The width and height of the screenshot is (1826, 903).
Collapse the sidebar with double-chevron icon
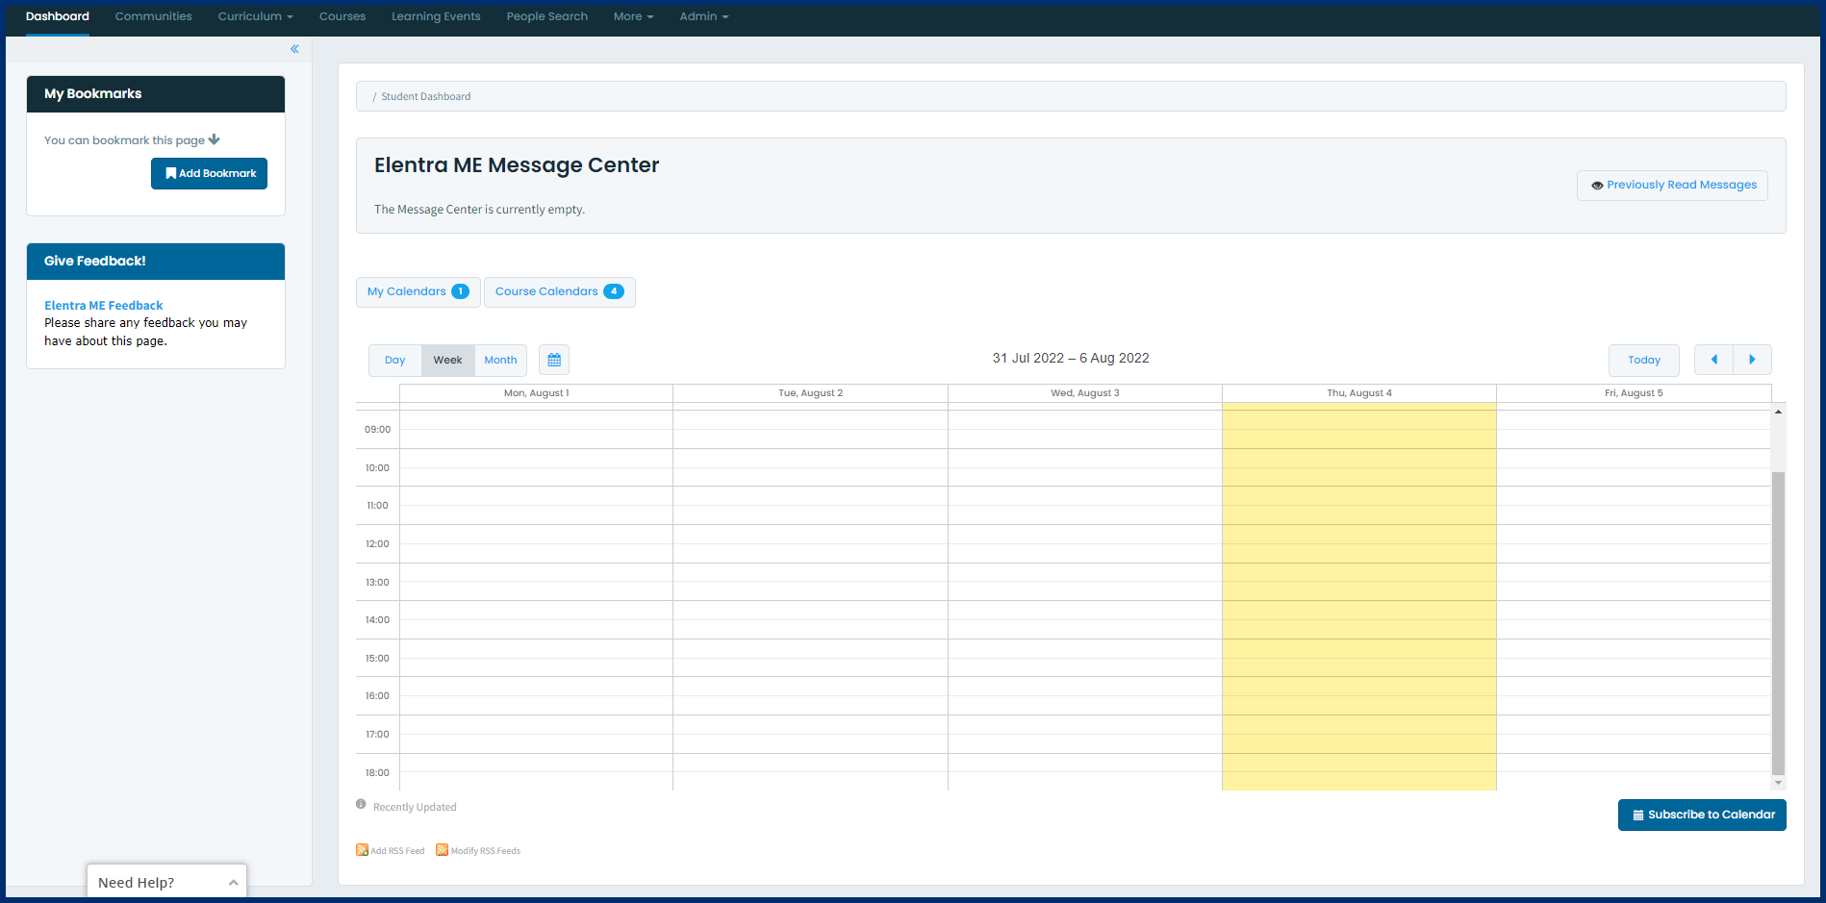click(x=294, y=49)
